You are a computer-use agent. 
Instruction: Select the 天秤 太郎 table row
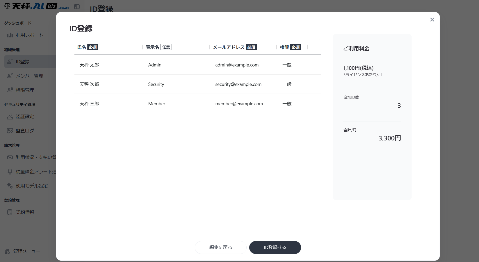(198, 65)
